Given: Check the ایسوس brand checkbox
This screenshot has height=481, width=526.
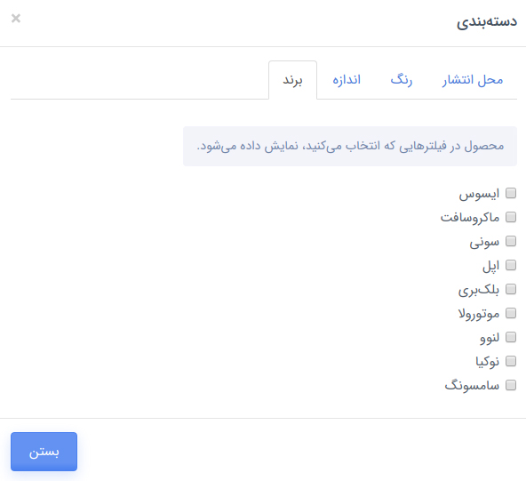Looking at the screenshot, I should tap(511, 193).
